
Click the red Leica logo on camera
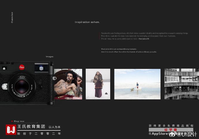tap(22, 67)
